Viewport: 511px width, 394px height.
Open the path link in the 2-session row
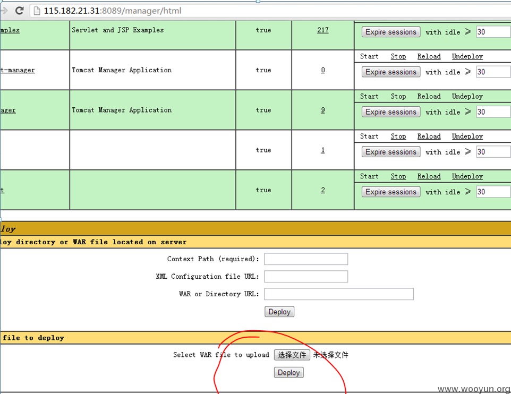pyautogui.click(x=2, y=190)
